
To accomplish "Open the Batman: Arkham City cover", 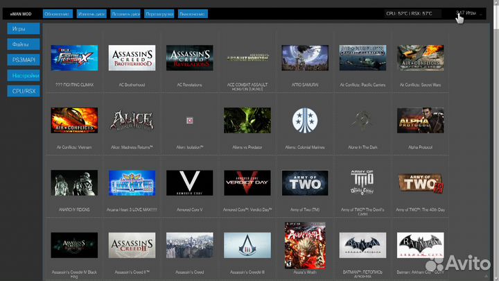I will (421, 245).
